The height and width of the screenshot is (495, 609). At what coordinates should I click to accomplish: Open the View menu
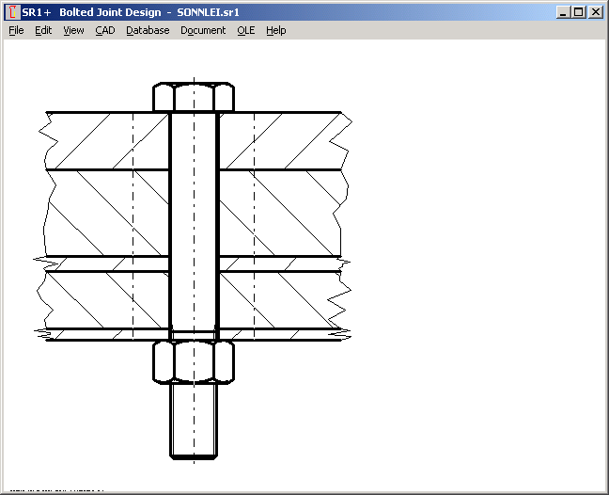point(73,30)
